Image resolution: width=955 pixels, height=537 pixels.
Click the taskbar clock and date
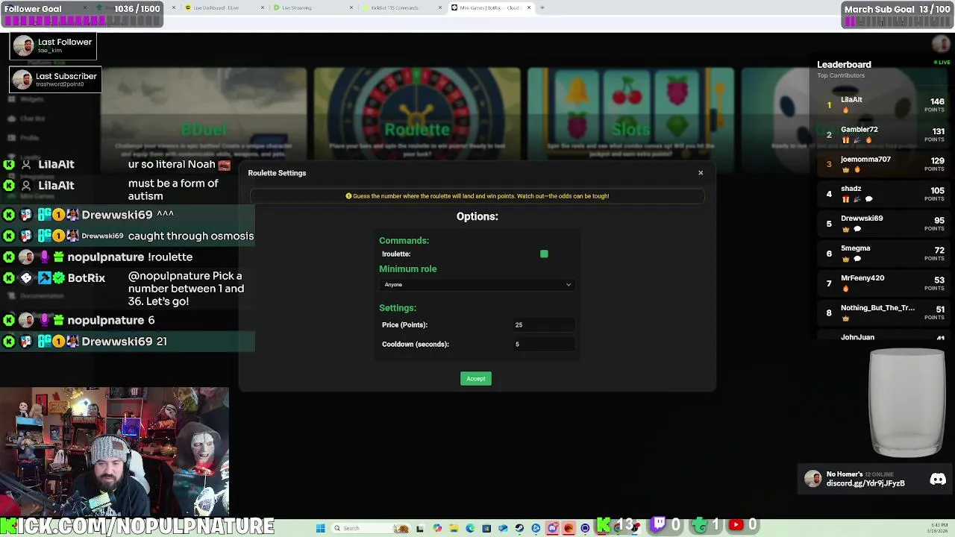pyautogui.click(x=937, y=528)
